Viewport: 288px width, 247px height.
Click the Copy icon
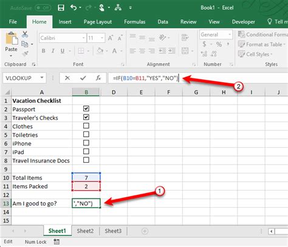[24, 44]
